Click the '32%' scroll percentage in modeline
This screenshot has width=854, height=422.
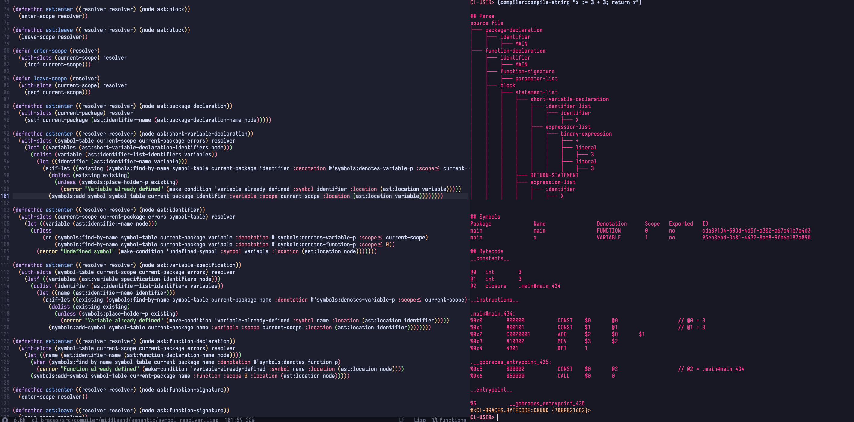pyautogui.click(x=250, y=420)
